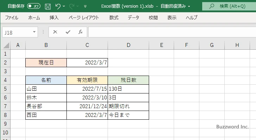This screenshot has width=256, height=140.
Task: Select row 1 header
Action: [5, 54]
